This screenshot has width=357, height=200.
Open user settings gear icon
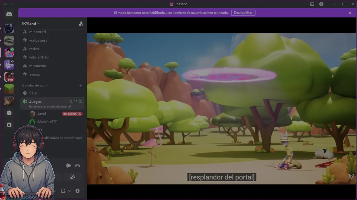(x=78, y=191)
